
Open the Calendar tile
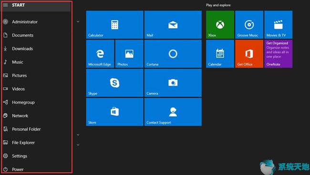pyautogui.click(x=220, y=54)
